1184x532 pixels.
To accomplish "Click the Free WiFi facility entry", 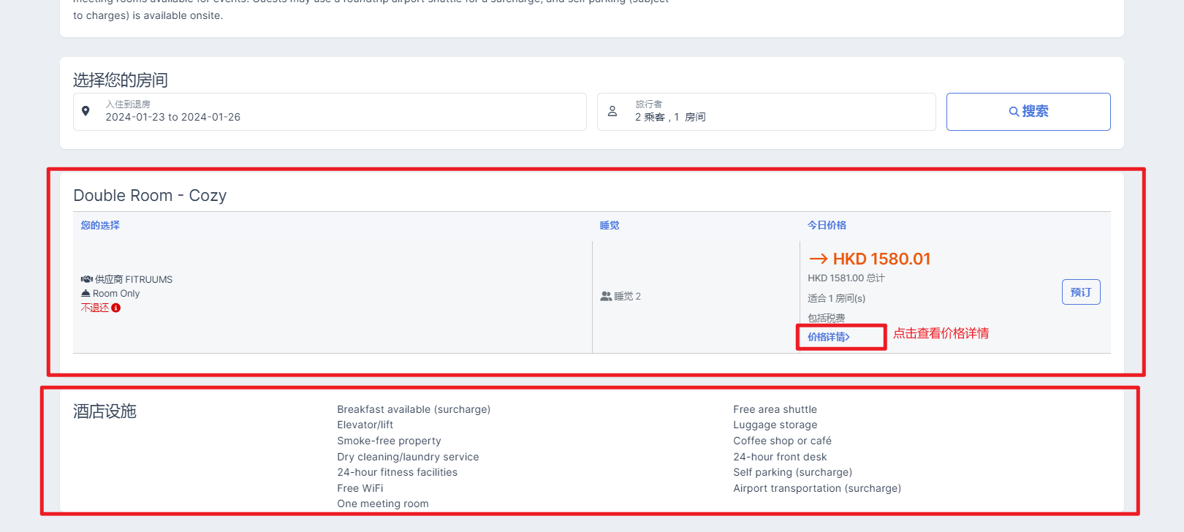I will 360,488.
